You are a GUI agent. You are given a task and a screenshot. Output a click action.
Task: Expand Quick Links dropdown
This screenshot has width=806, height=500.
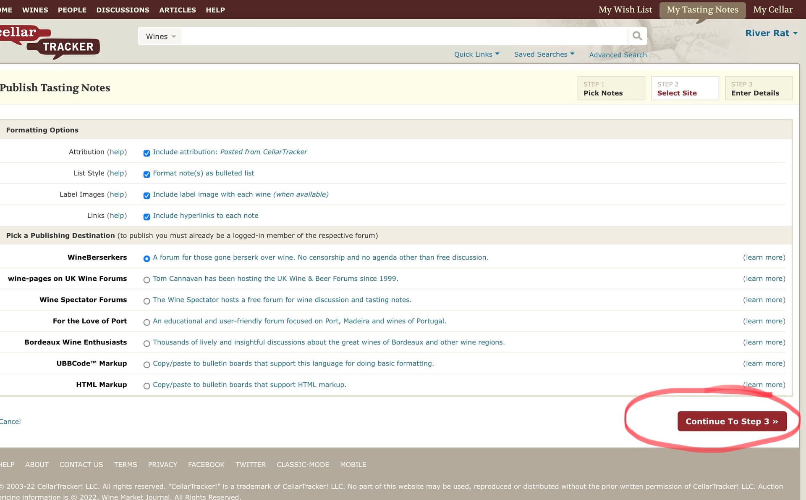[476, 54]
